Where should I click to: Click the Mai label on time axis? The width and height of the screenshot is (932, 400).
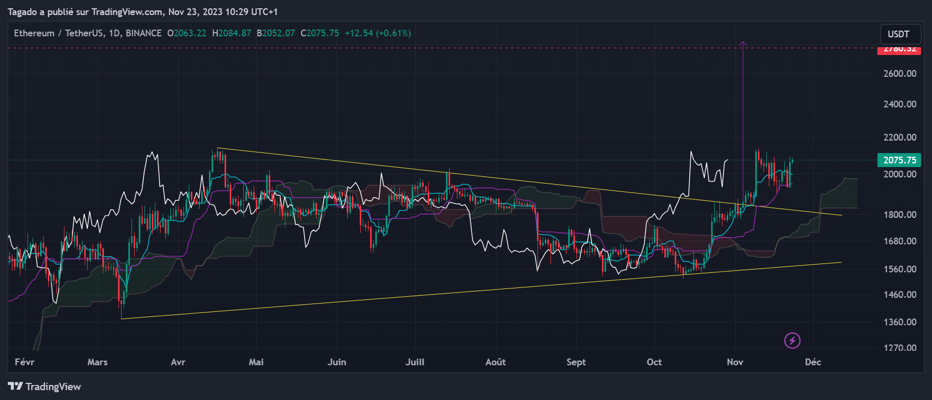[x=256, y=362]
